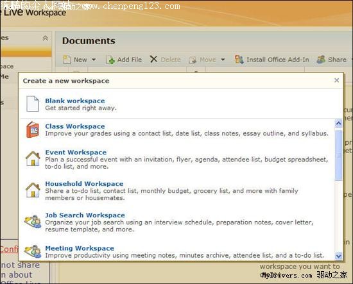Click the Share label in toolbar

337,60
